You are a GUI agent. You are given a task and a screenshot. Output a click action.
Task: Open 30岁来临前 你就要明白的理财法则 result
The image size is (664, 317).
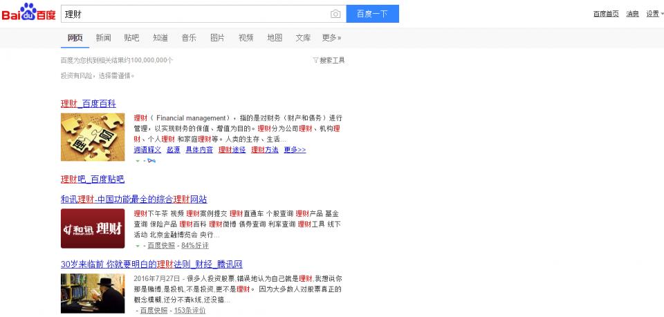coord(151,265)
